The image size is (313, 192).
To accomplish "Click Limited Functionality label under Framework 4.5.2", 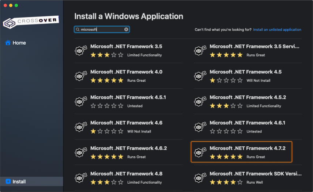I will [x=264, y=106].
